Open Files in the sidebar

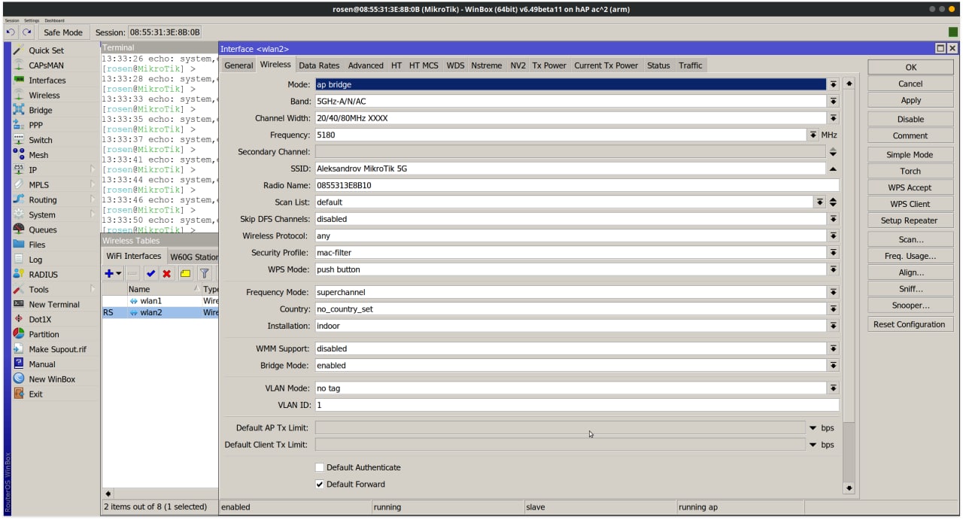tap(37, 245)
